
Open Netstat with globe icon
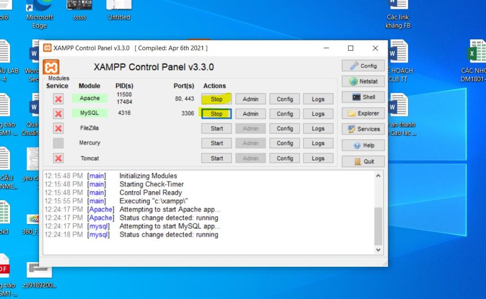click(363, 81)
